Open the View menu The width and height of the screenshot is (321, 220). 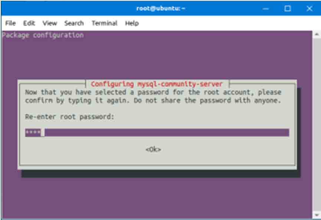50,23
